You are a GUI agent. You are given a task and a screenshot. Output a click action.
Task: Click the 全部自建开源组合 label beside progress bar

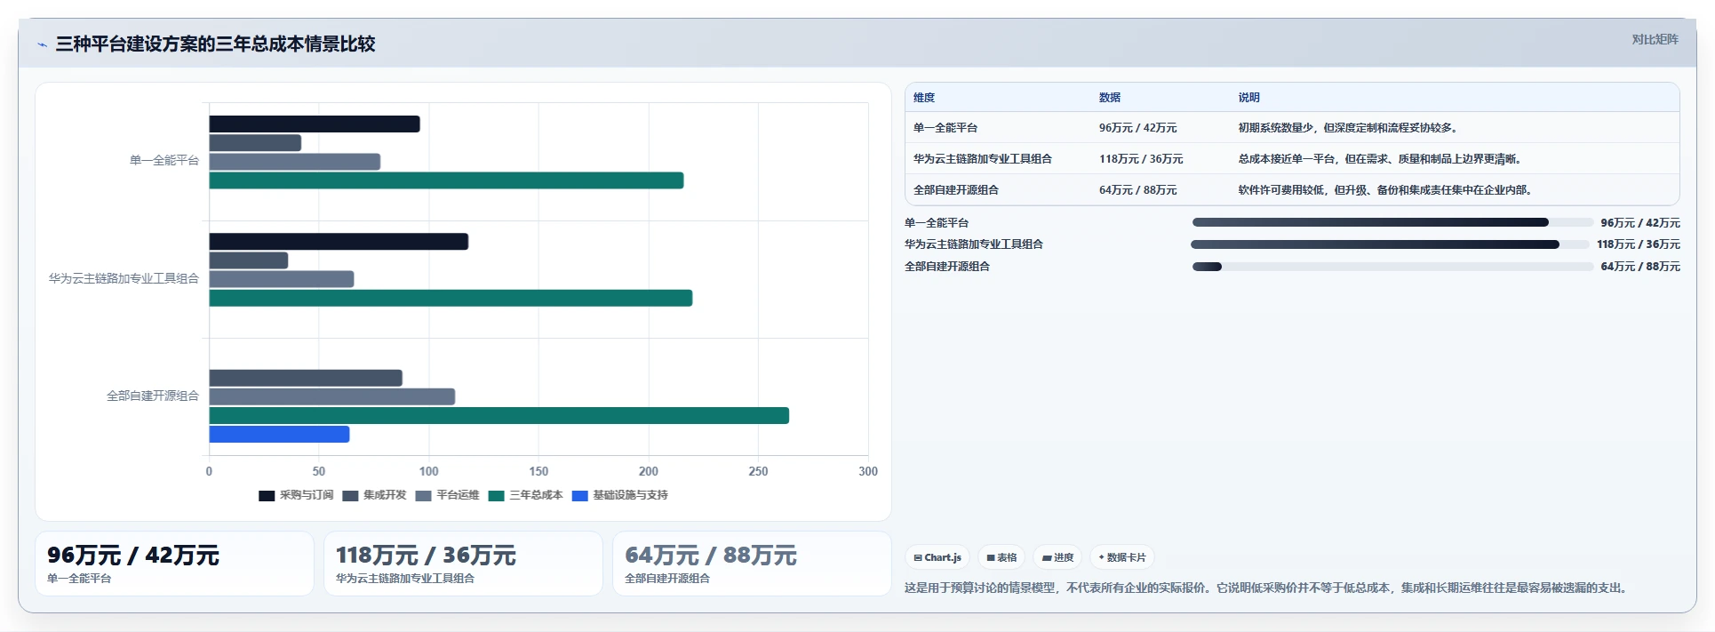pos(947,267)
